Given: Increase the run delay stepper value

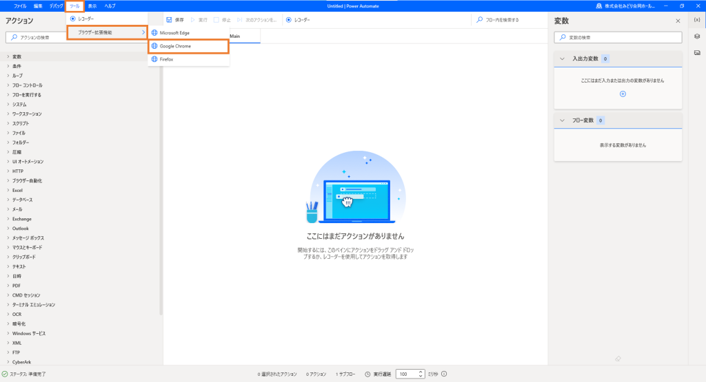Looking at the screenshot, I should (421, 372).
